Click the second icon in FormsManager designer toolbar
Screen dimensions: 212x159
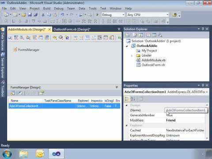coord(21,93)
